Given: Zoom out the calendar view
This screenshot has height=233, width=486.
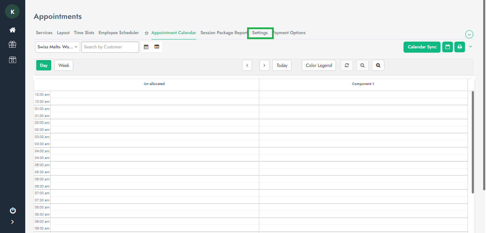Looking at the screenshot, I should 362,65.
